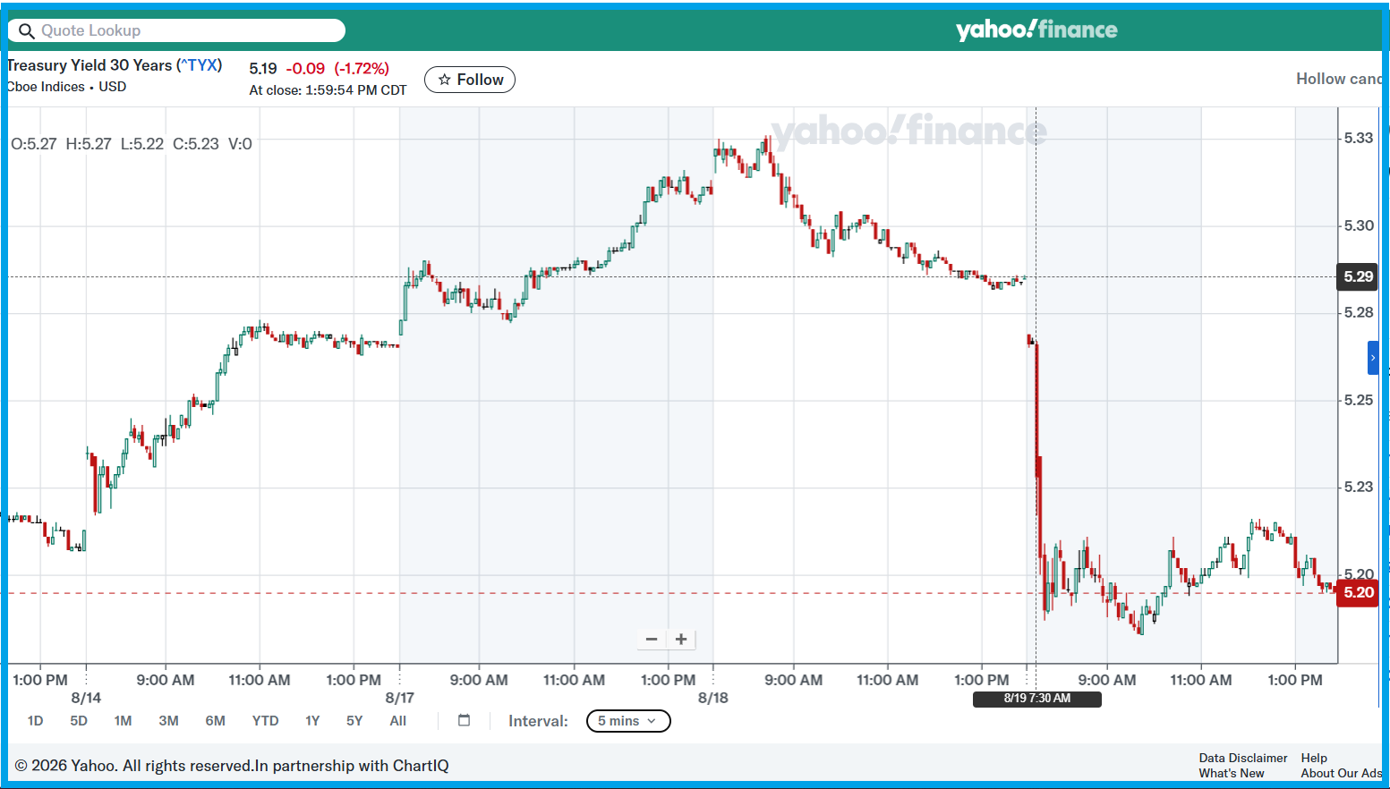1390x789 pixels.
Task: Open the calendar date range picker
Action: point(464,720)
